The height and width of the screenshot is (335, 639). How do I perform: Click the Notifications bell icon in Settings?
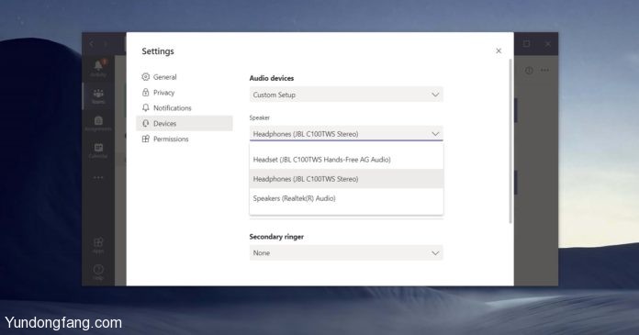(x=145, y=107)
